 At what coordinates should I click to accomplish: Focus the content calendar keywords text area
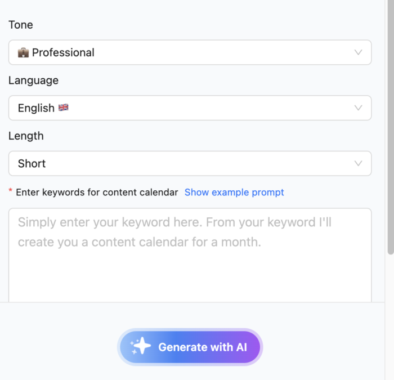pos(190,255)
